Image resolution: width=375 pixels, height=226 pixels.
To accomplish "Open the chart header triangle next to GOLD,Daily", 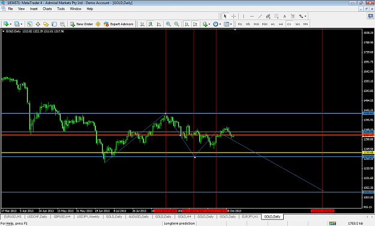I will tap(4, 31).
